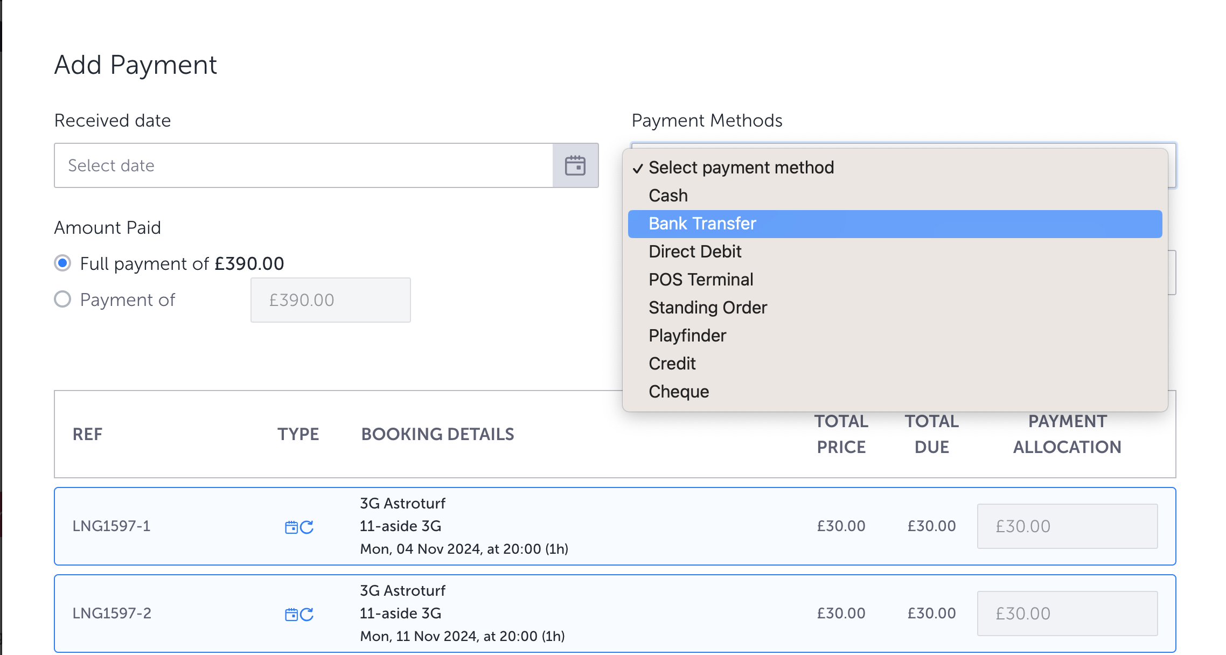The width and height of the screenshot is (1226, 655).
Task: Click the partial payment amount field
Action: click(330, 300)
